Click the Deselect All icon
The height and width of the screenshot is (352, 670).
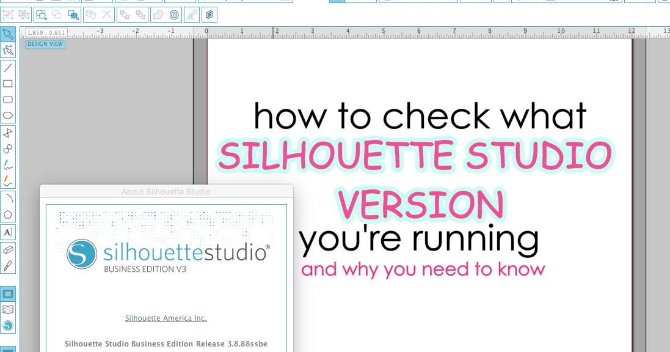click(x=57, y=15)
